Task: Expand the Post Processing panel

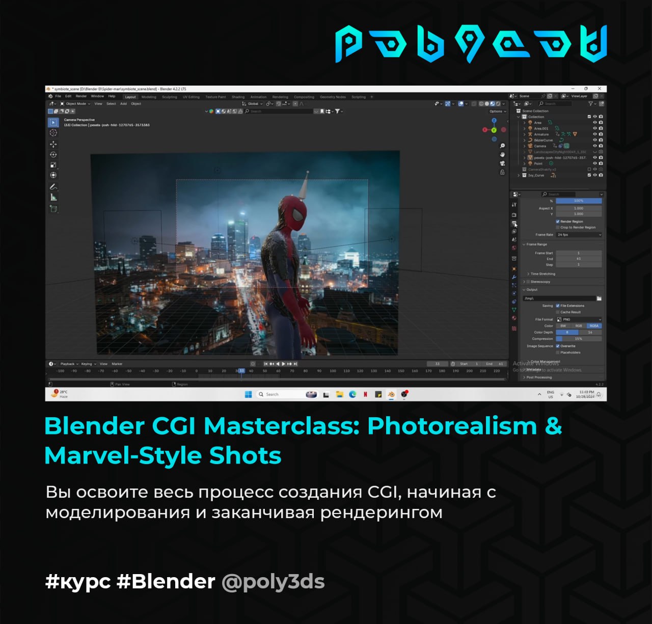Action: point(537,377)
